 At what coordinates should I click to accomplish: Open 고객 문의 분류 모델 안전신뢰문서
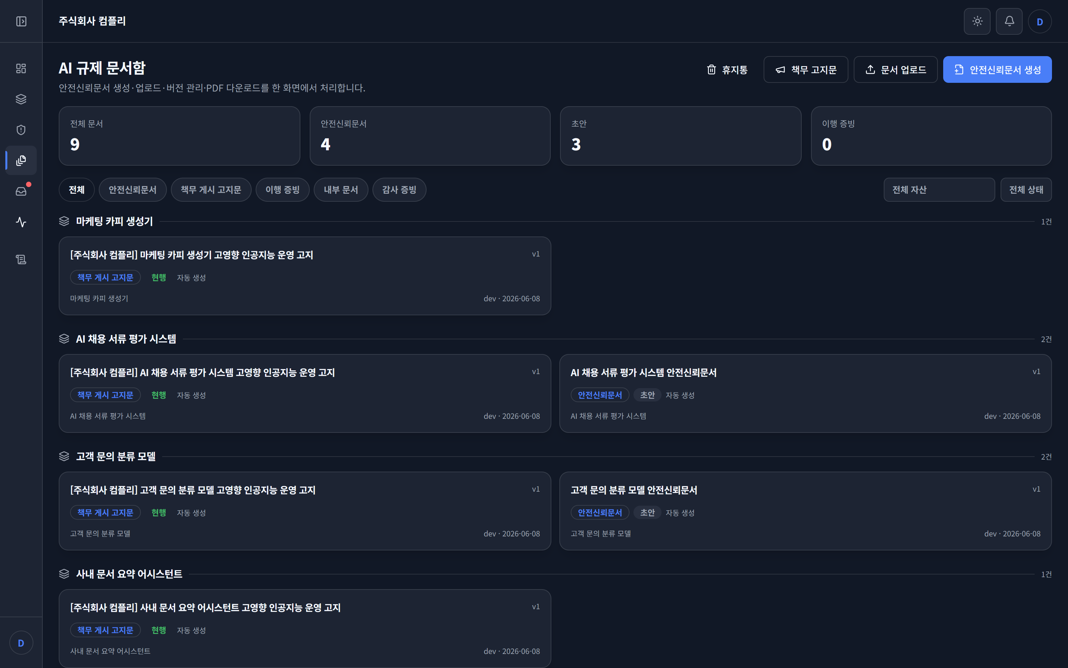click(805, 511)
